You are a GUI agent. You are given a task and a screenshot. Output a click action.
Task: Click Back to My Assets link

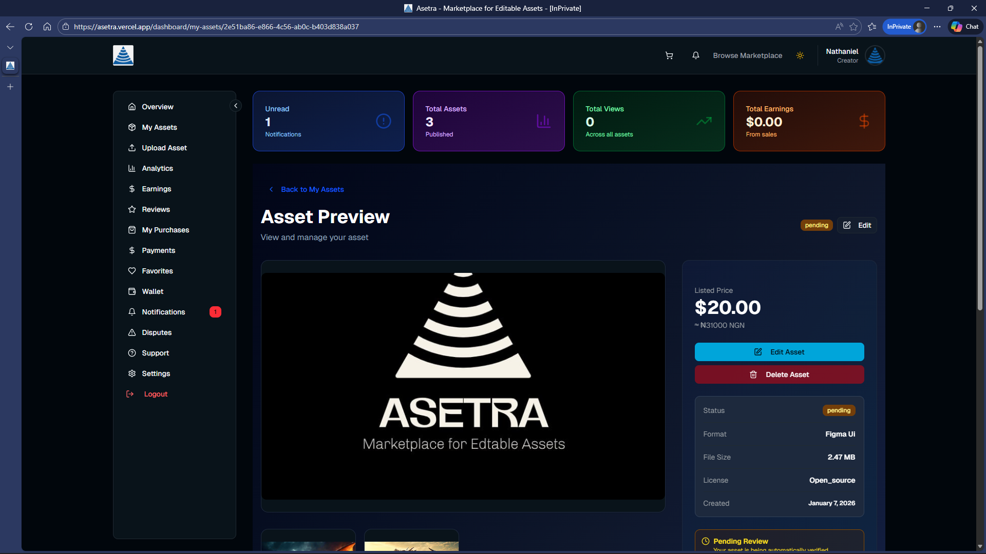[312, 189]
